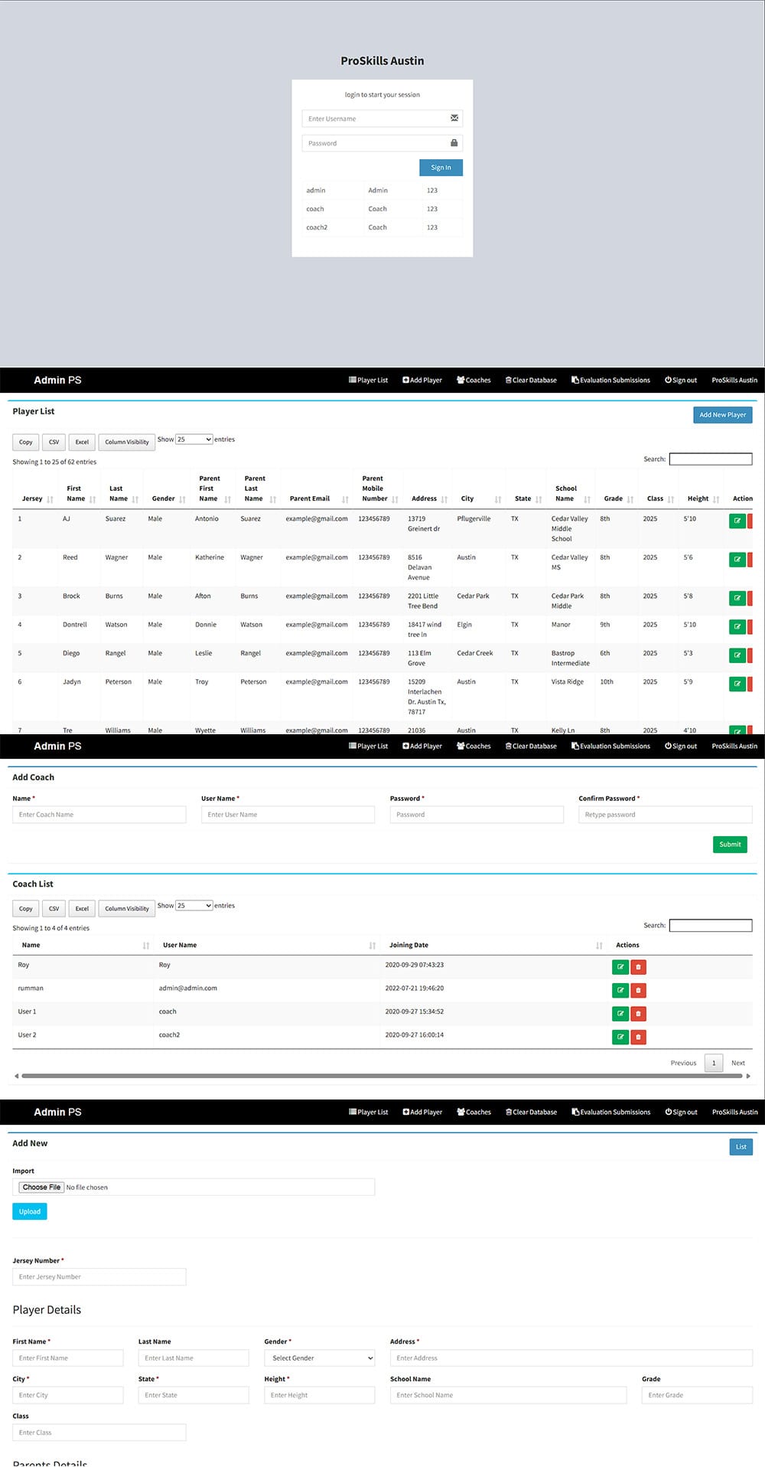Viewport: 765px width, 1467px height.
Task: Open Column Visibility in the Player List
Action: (127, 443)
